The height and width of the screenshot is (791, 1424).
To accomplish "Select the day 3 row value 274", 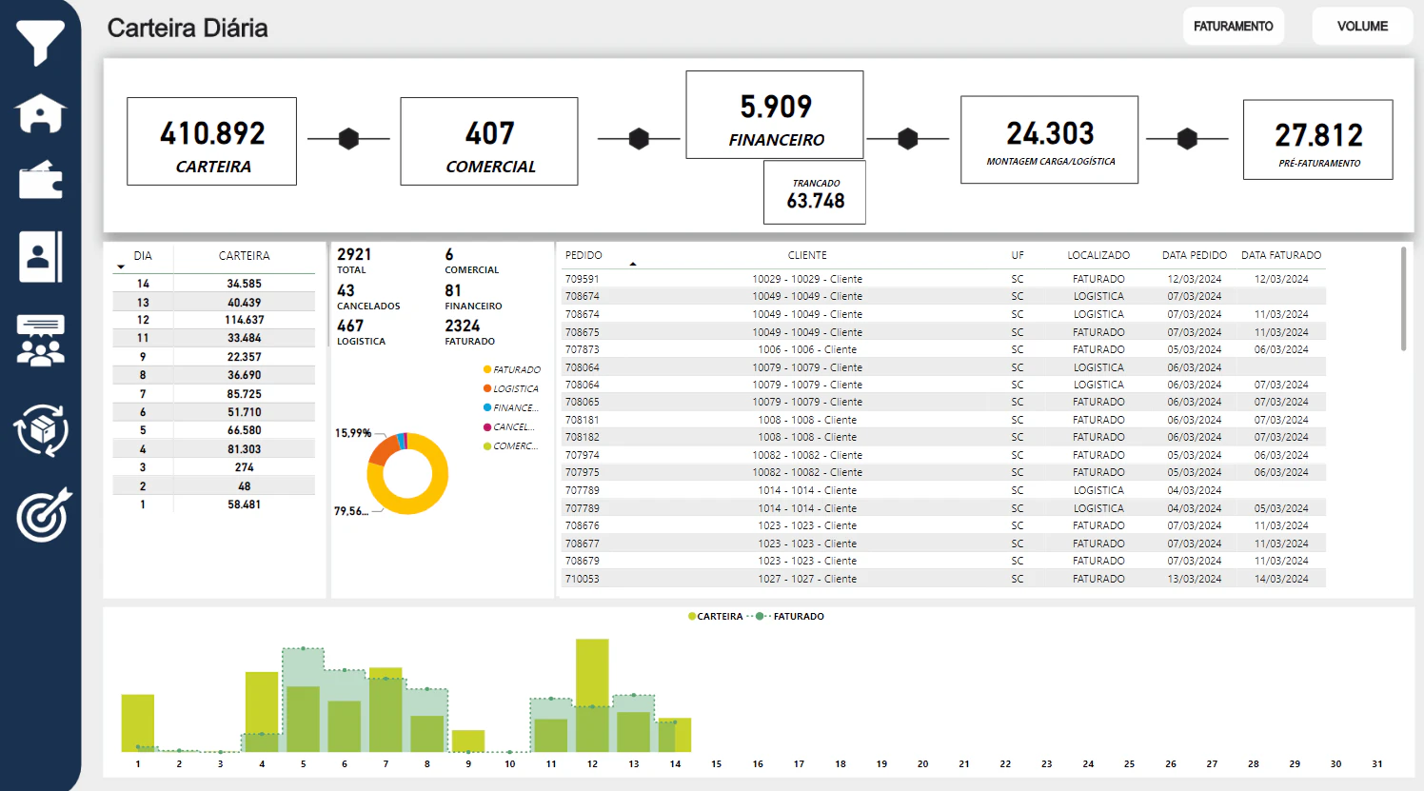I will point(245,467).
